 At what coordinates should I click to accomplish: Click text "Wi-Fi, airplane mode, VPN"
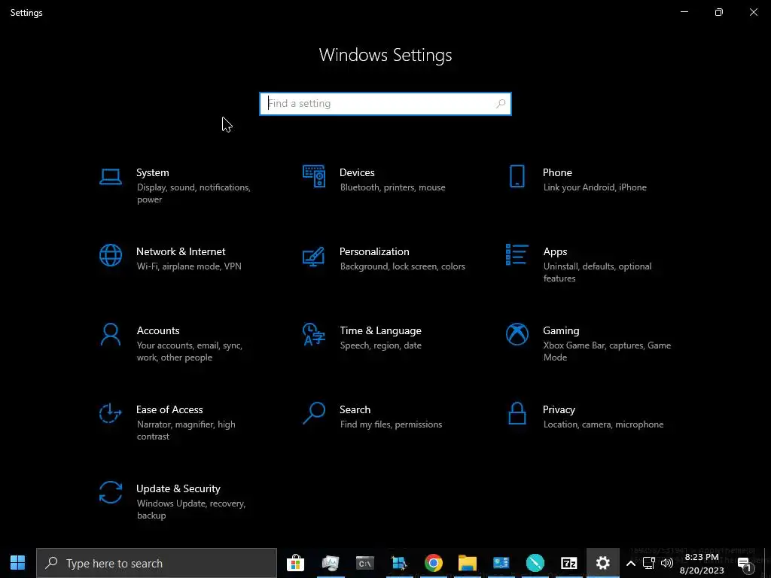[x=189, y=266]
